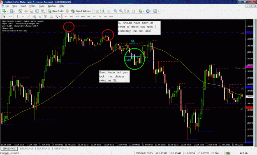Set timeframe to M30

pos(83,16)
